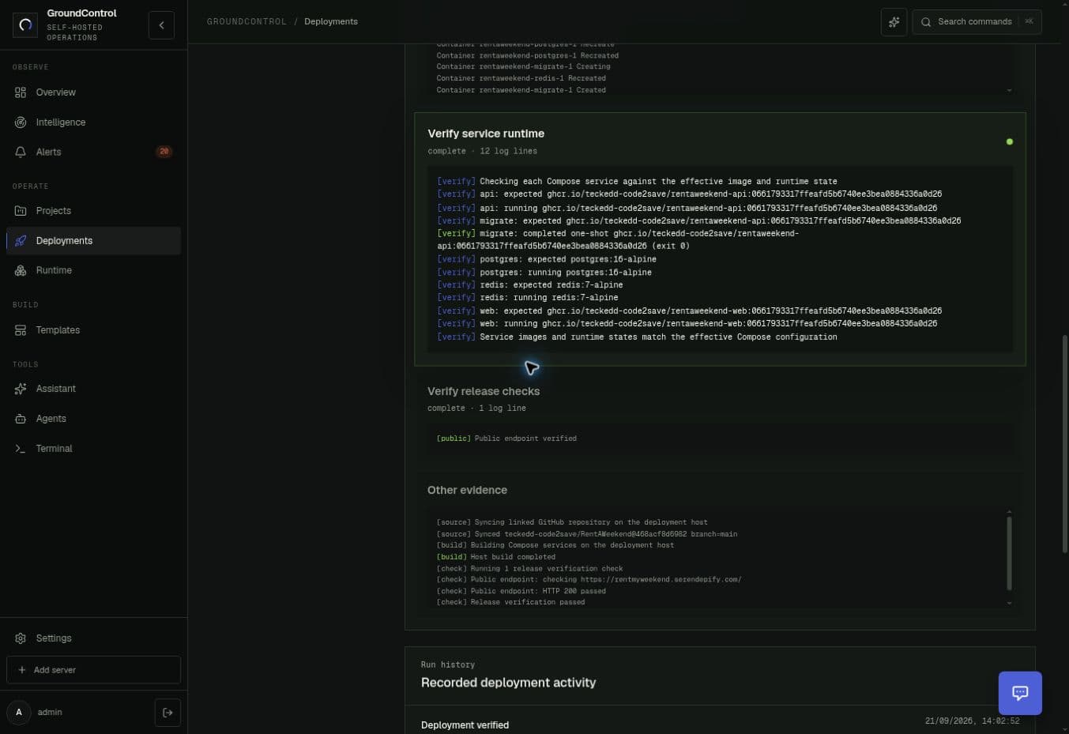This screenshot has height=734, width=1069.
Task: Click the Runtime menu label
Action: 54,270
